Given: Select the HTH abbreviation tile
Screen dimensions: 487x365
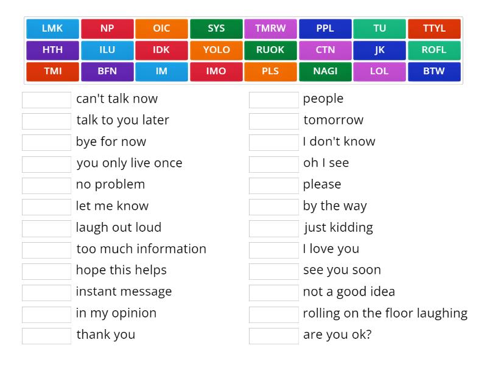Looking at the screenshot, I should click(52, 50).
